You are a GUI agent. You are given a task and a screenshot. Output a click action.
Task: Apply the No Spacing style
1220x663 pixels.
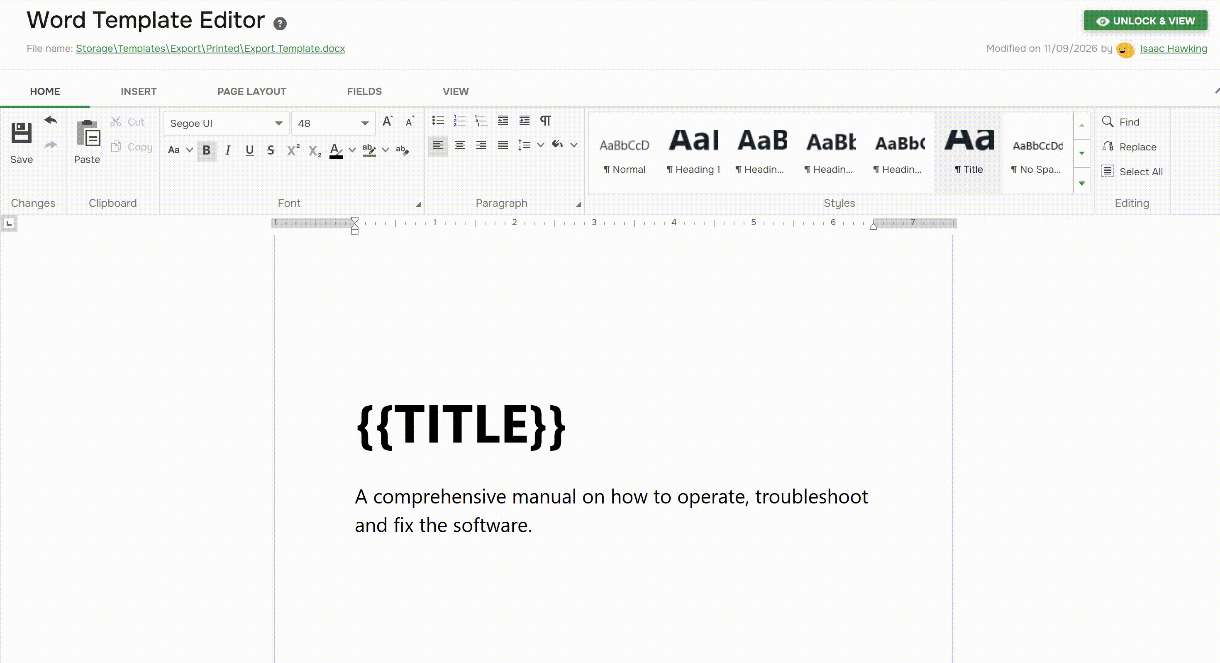coord(1037,152)
